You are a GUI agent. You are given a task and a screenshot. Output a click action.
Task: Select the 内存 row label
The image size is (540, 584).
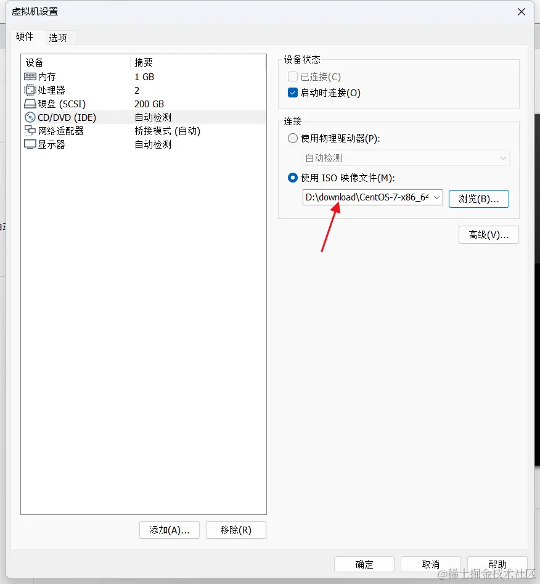click(x=47, y=76)
